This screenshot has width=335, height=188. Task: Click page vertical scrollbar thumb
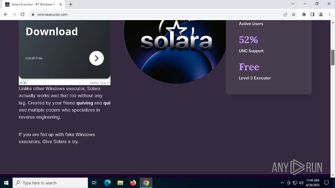(333, 57)
